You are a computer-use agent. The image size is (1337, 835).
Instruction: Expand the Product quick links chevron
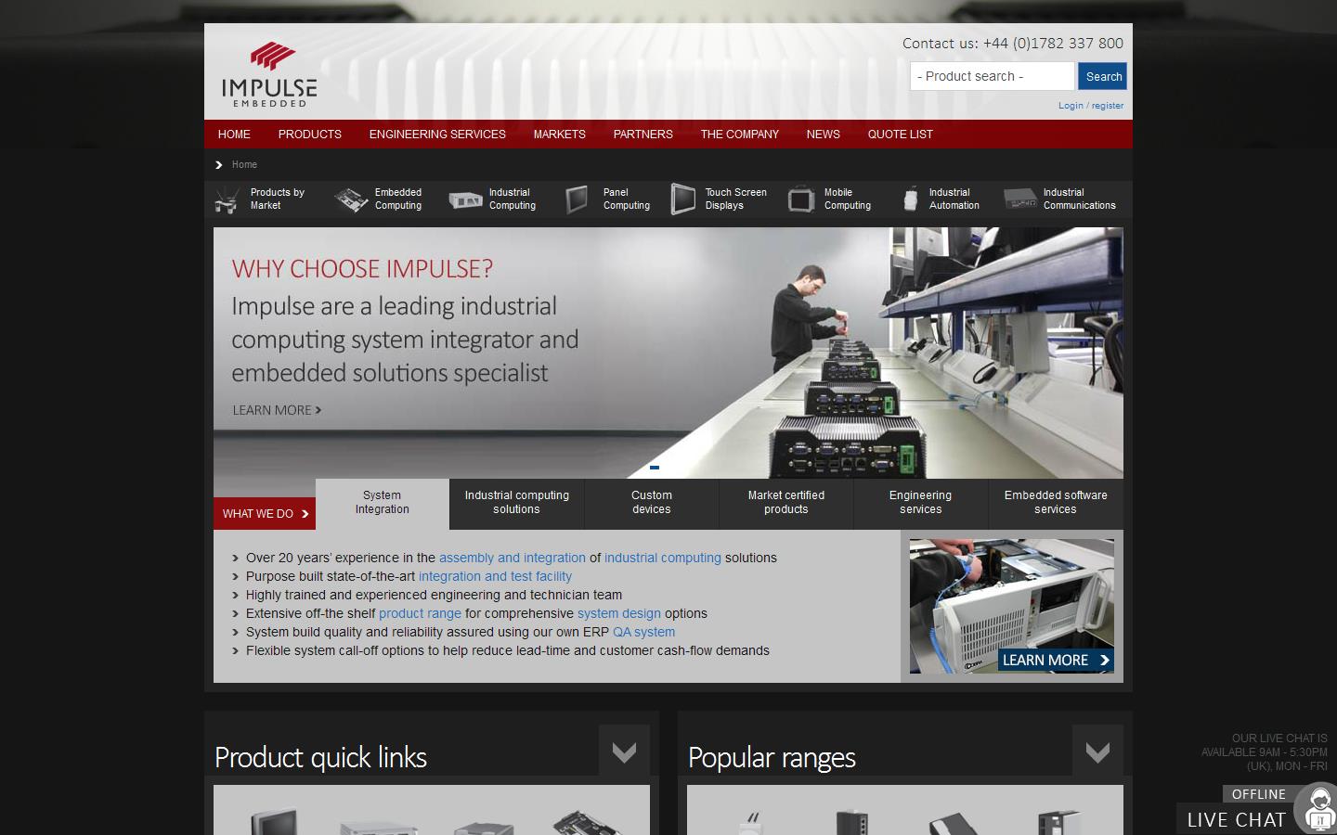coord(624,751)
